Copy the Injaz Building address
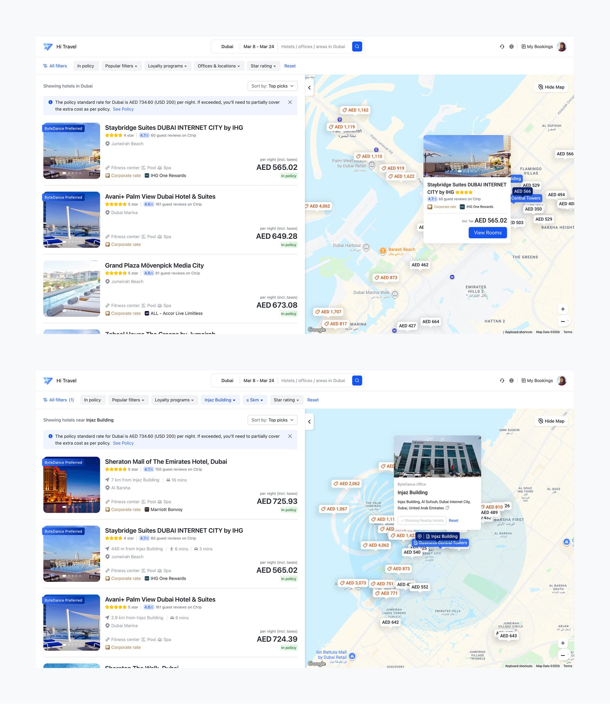This screenshot has width=610, height=704. [x=447, y=508]
